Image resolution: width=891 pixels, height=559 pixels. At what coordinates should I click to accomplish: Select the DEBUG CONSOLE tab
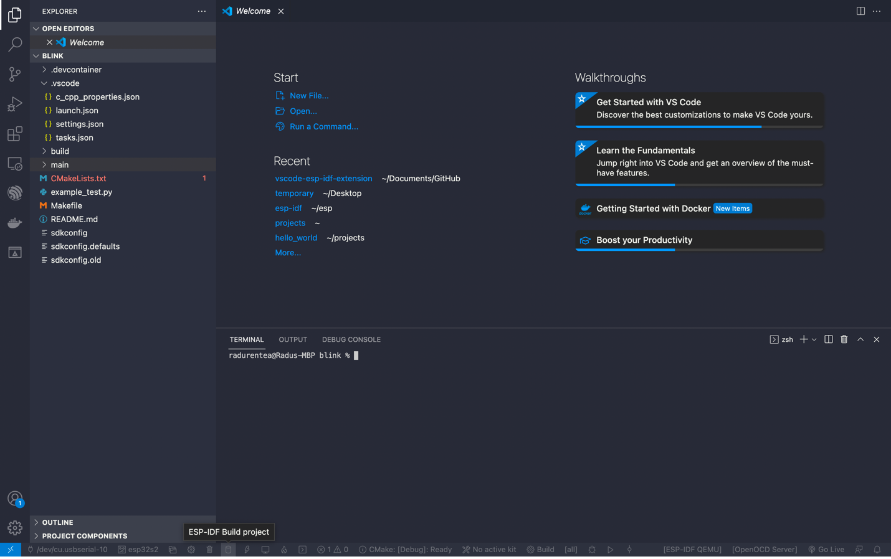(351, 339)
